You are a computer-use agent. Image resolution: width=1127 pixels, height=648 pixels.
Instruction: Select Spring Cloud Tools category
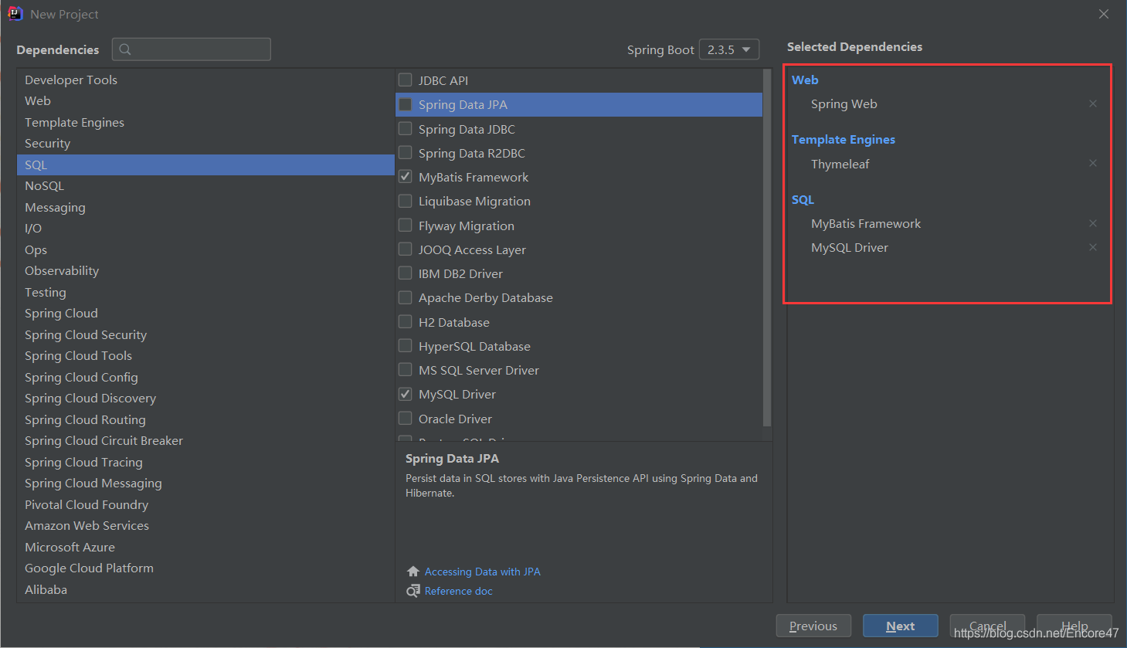(205, 356)
